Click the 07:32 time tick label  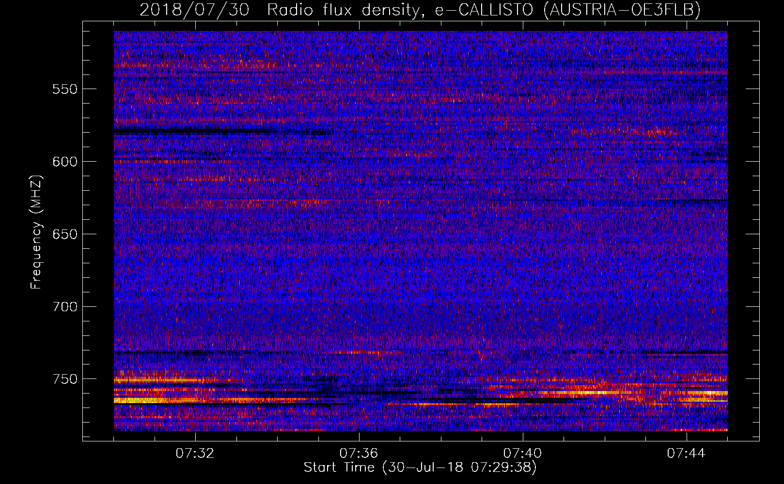coord(195,454)
